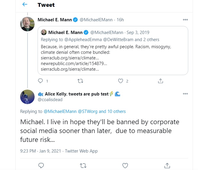Expand the '10 others' recipients link
The image size is (198, 170).
point(116,111)
